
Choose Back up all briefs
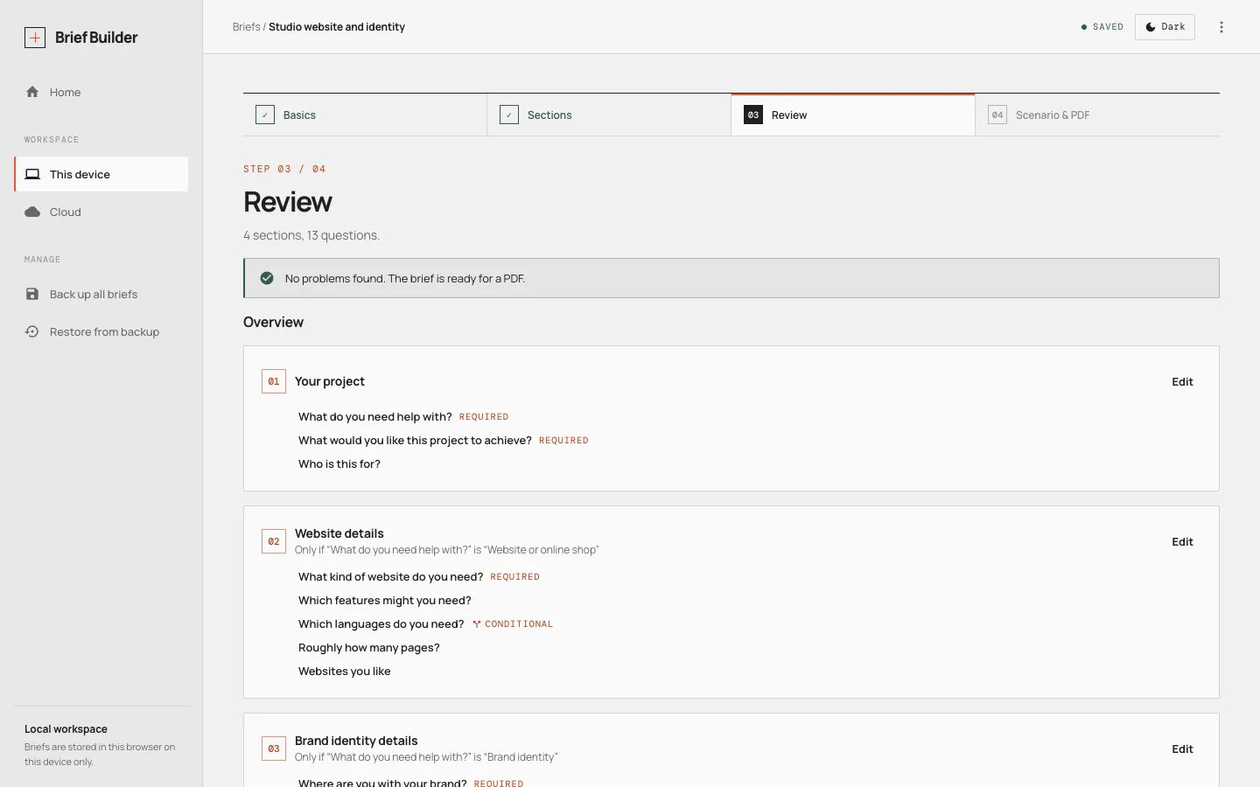tap(101, 294)
